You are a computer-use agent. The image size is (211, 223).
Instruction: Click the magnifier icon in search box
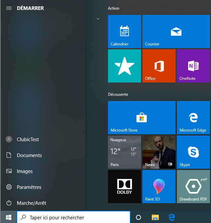tap(23, 217)
